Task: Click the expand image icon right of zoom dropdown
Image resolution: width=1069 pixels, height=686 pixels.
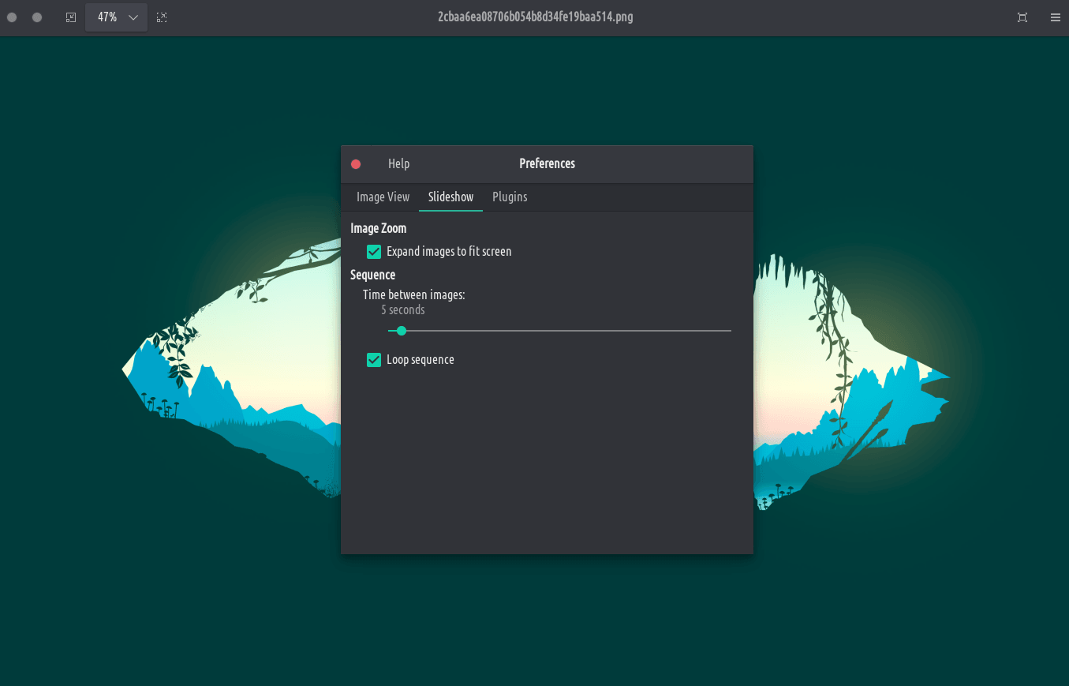Action: coord(162,17)
